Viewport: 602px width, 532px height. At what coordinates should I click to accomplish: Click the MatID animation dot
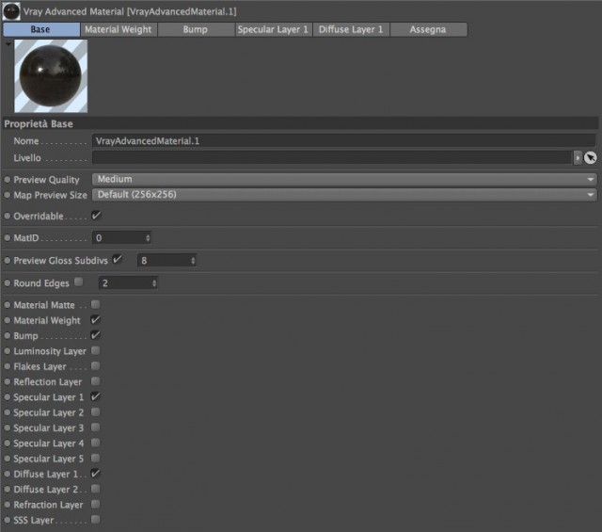[x=8, y=238]
